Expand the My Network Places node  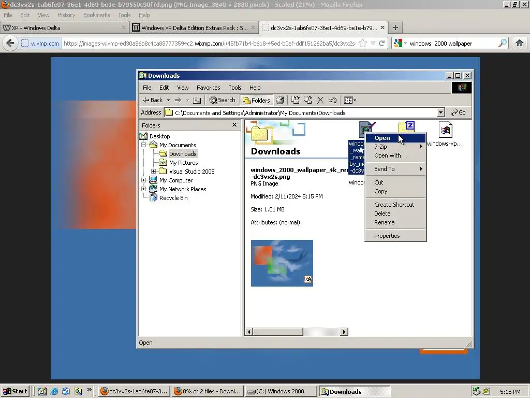[144, 189]
